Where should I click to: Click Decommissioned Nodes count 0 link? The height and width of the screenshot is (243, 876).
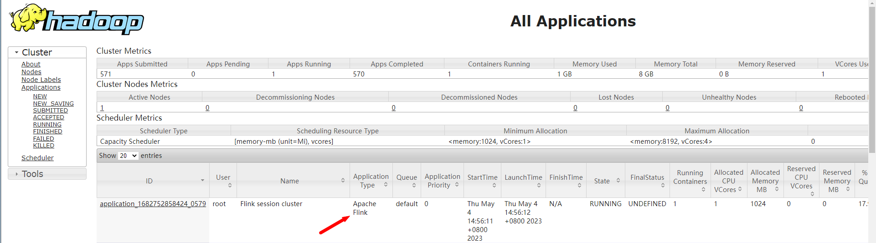pyautogui.click(x=393, y=108)
